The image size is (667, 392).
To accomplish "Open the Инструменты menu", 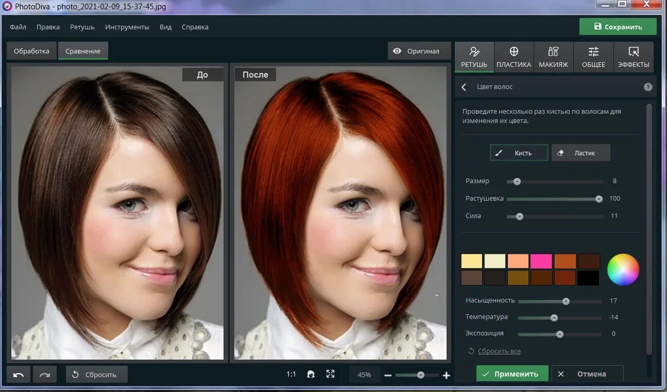I will [x=127, y=27].
